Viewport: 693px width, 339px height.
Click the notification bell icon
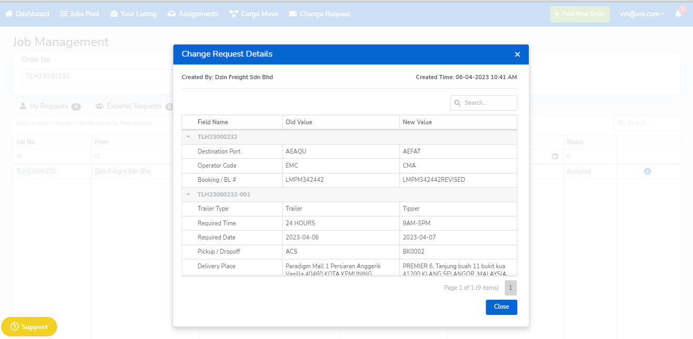tap(678, 14)
